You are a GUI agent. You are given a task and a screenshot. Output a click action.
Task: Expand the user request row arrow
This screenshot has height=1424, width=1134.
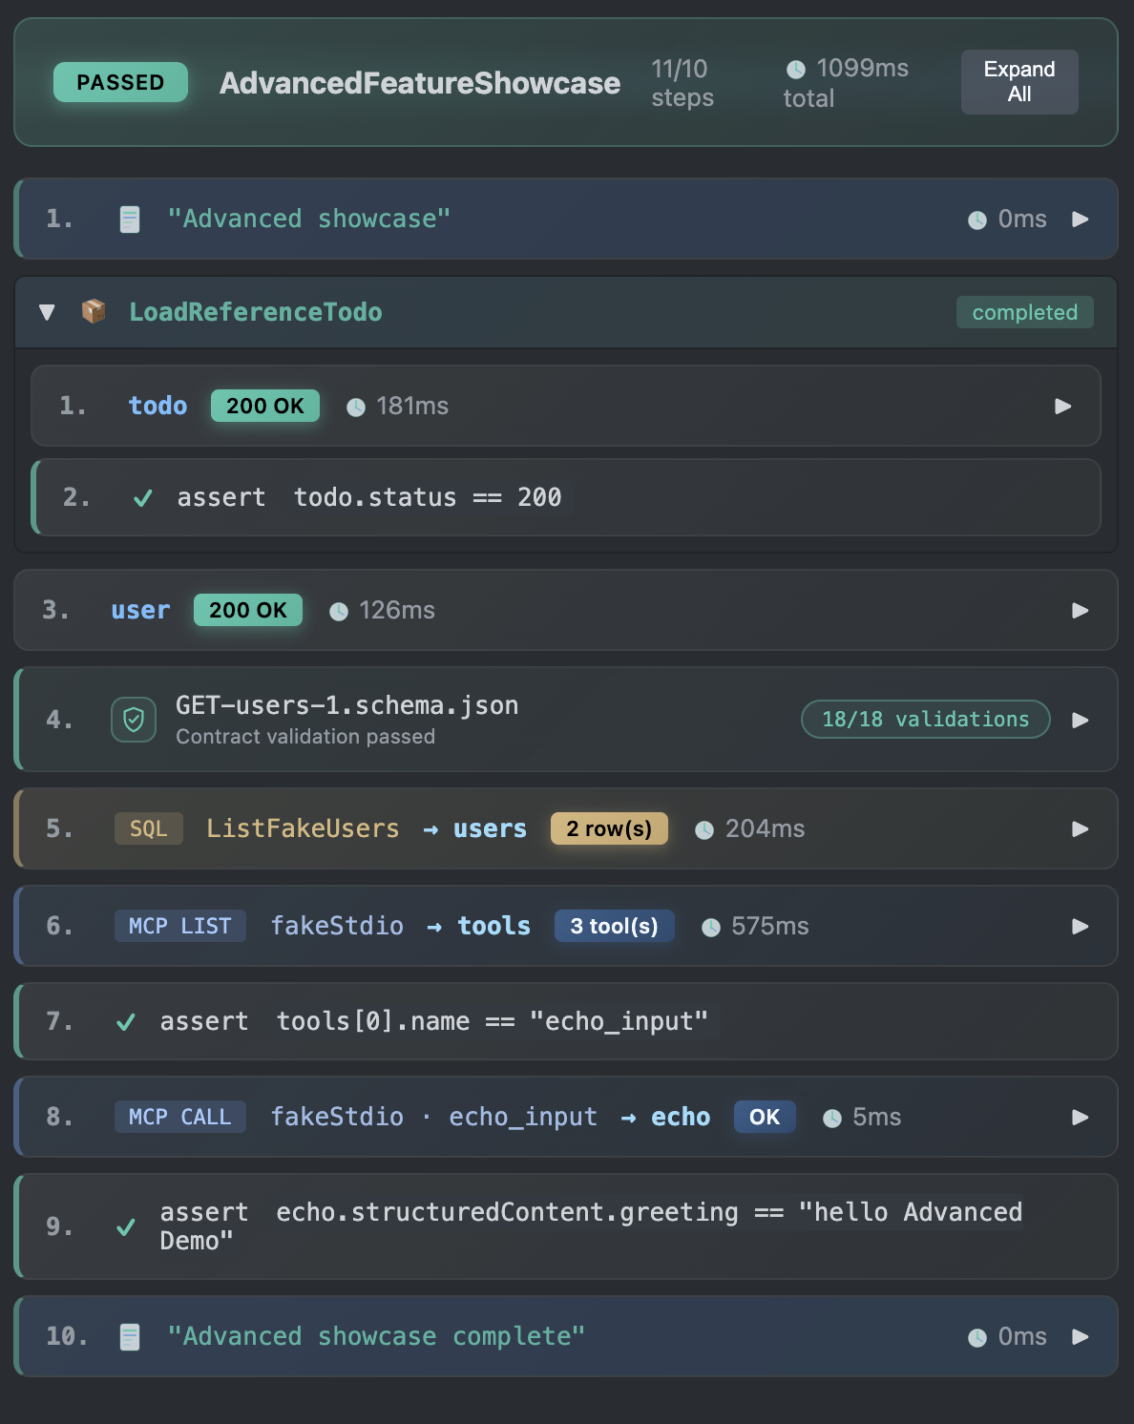(x=1081, y=611)
